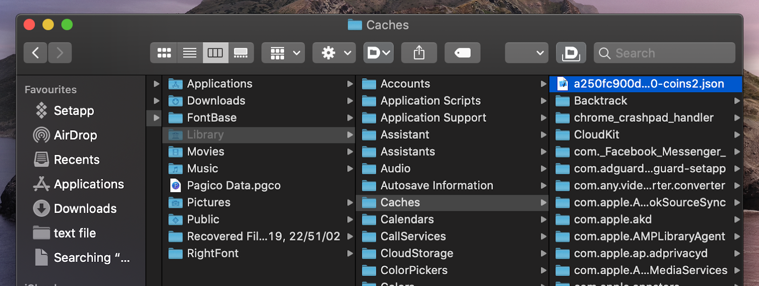Select the Audio folder
The height and width of the screenshot is (286, 759).
pyautogui.click(x=453, y=169)
